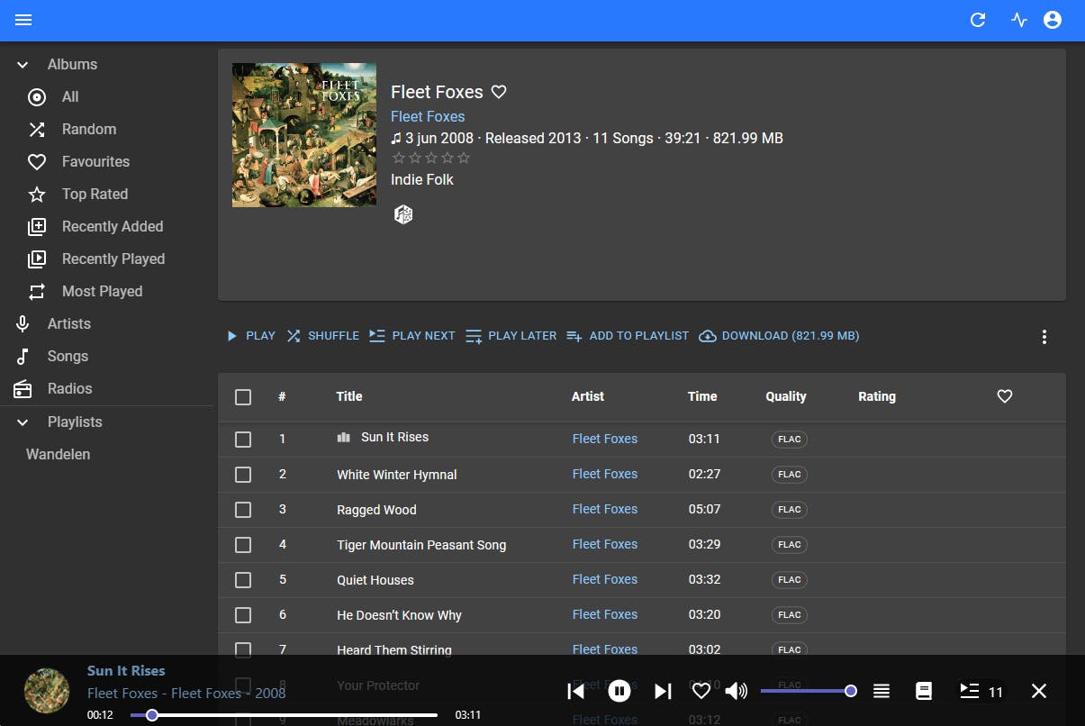The width and height of the screenshot is (1085, 726).
Task: Open the MusicBrainz icon link under Indie Folk
Action: [403, 214]
